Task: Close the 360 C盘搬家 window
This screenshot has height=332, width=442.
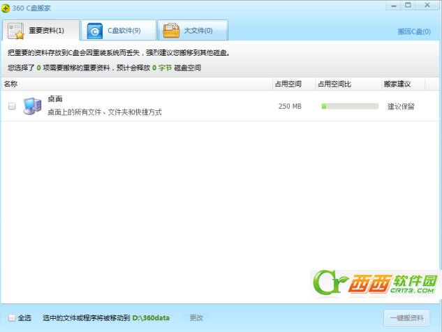Action: click(427, 6)
